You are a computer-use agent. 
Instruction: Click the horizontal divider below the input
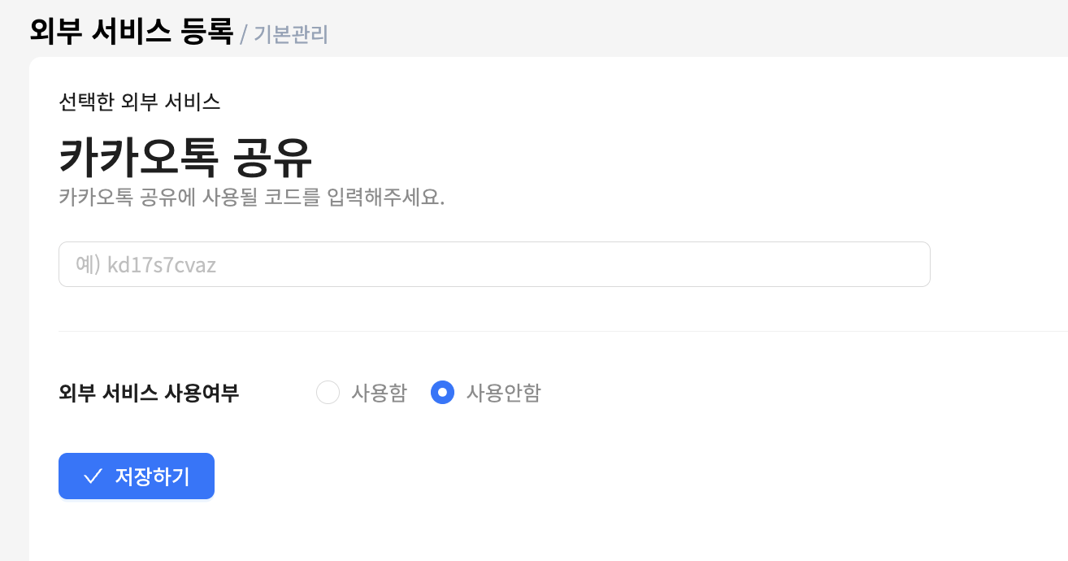561,331
